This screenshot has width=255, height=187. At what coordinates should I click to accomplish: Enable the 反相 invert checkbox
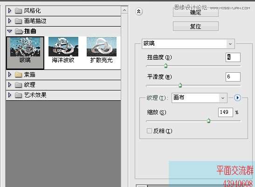pos(149,131)
